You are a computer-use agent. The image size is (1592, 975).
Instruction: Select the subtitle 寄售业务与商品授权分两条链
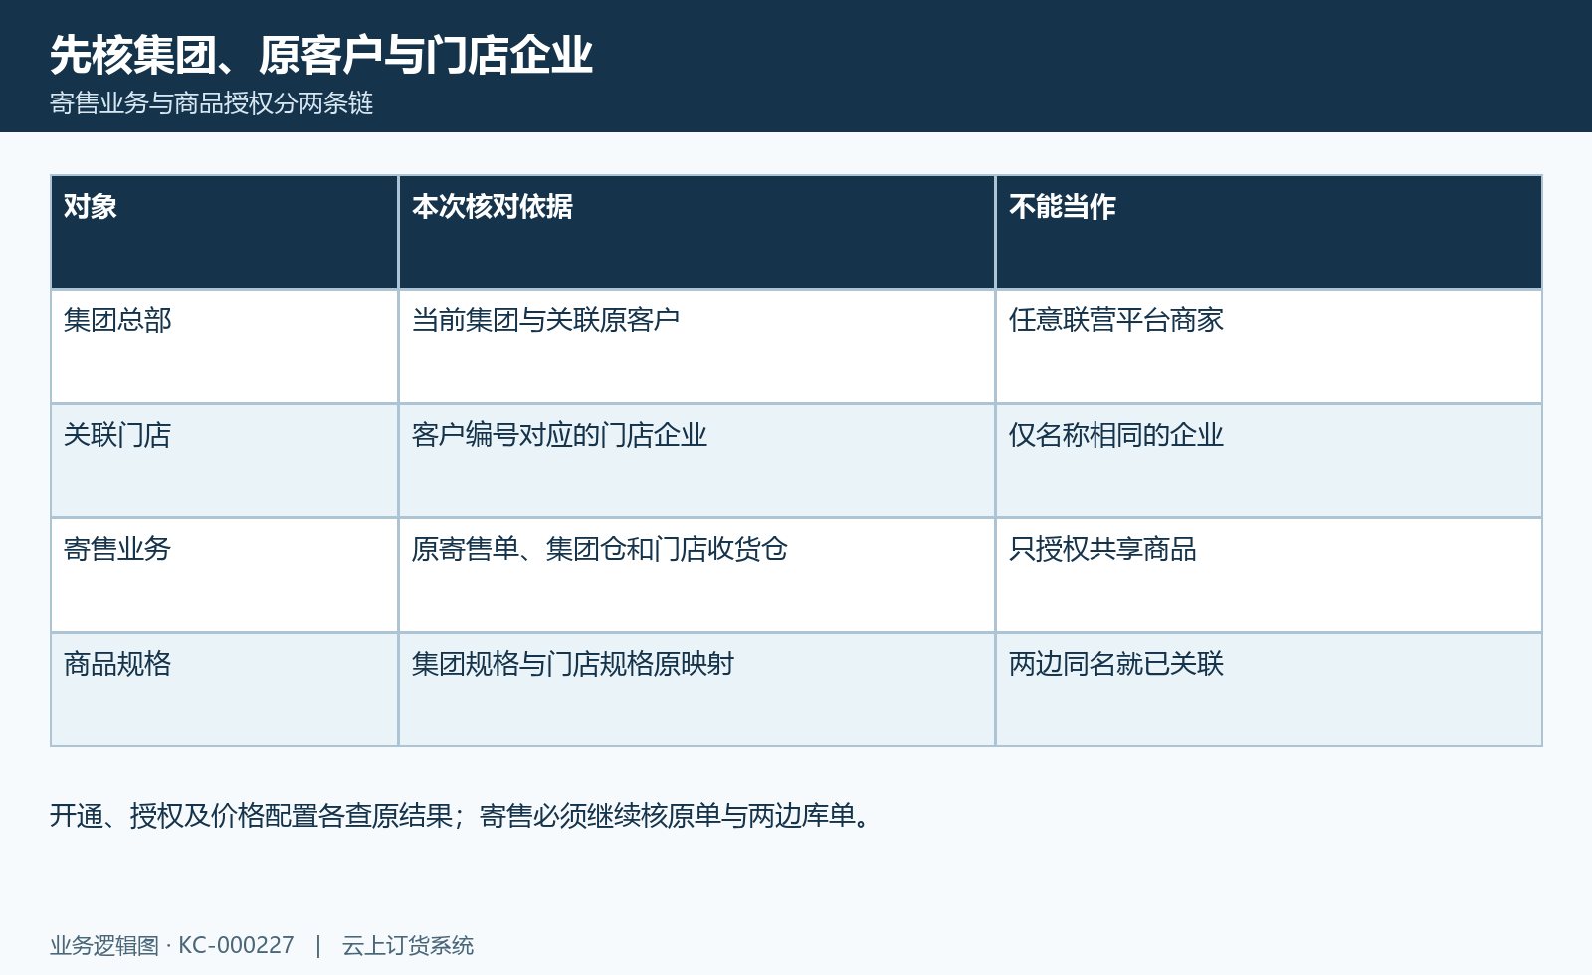point(212,103)
